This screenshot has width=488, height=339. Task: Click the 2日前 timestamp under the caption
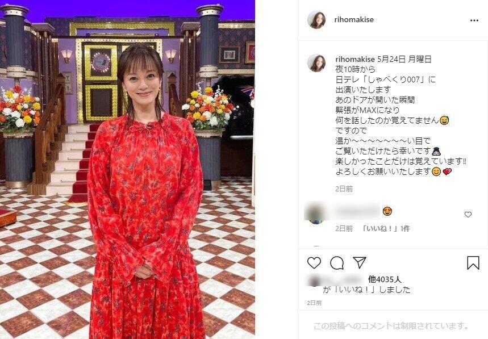pos(344,189)
